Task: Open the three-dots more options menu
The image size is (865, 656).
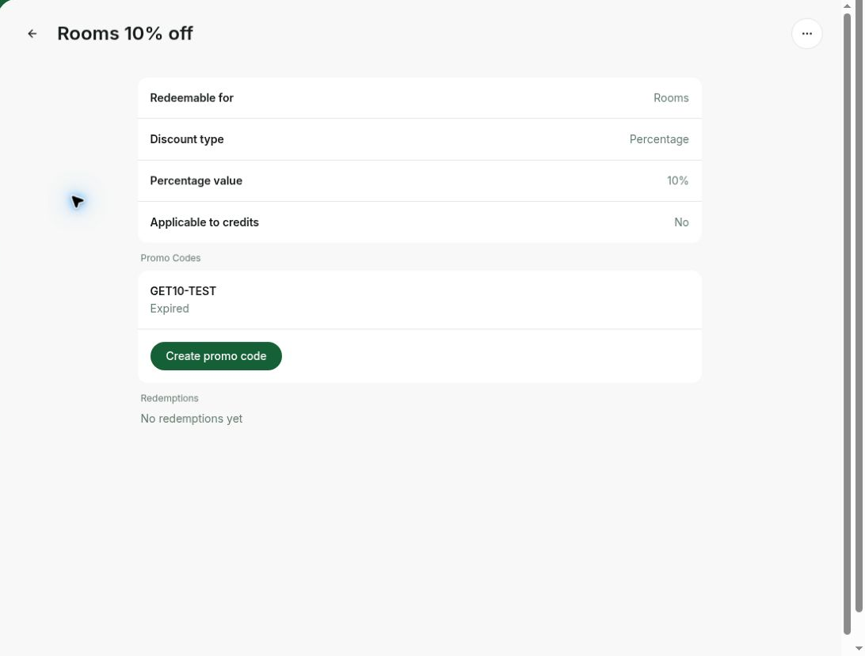Action: (x=806, y=33)
